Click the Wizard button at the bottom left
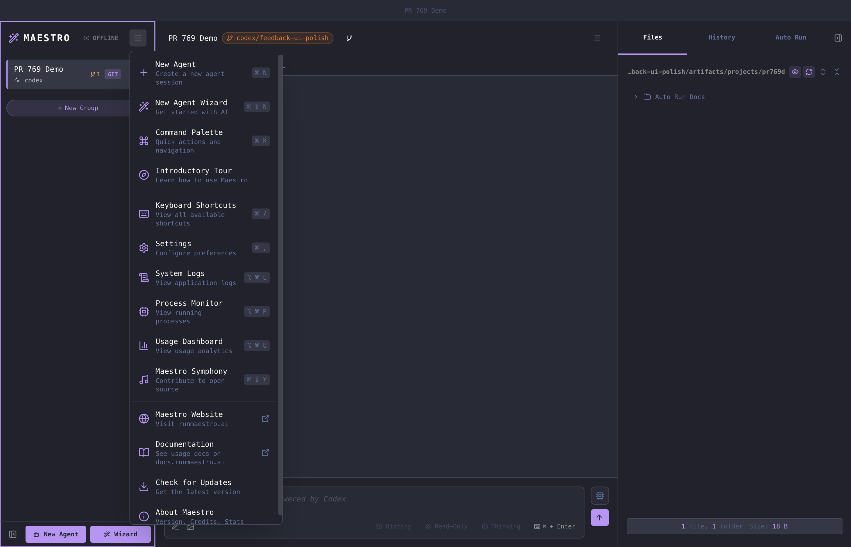 [x=120, y=534]
